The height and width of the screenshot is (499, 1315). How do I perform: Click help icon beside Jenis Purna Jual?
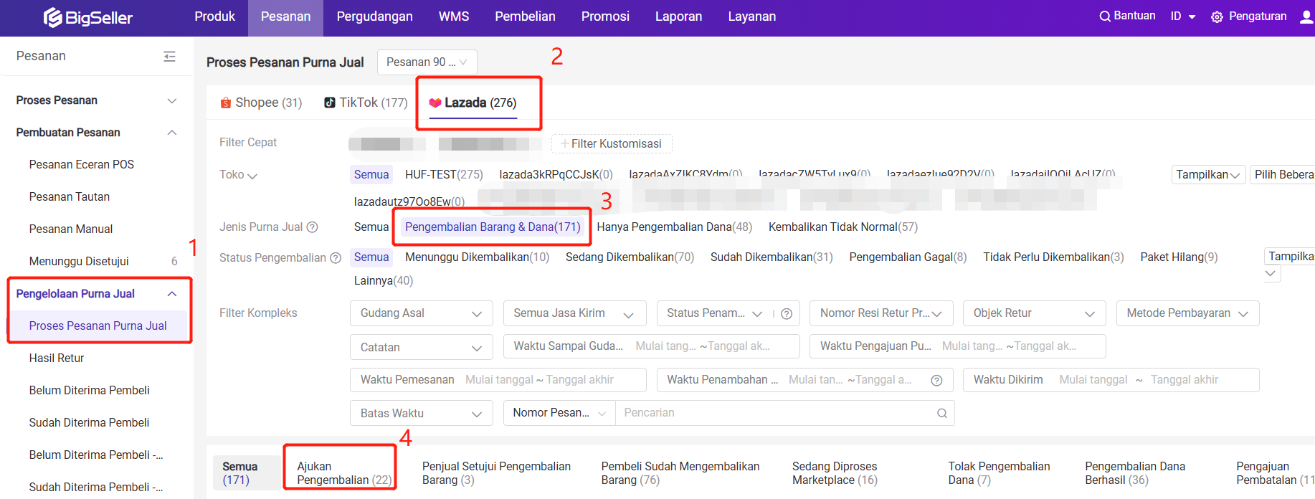(x=313, y=227)
